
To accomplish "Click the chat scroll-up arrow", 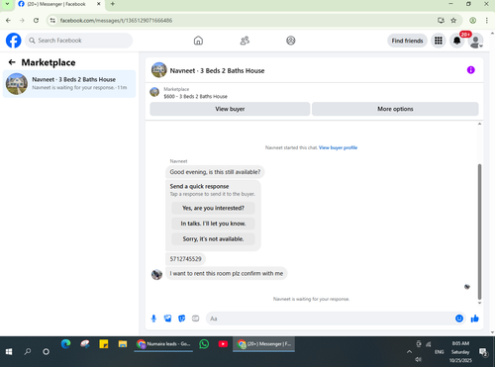I will [479, 124].
